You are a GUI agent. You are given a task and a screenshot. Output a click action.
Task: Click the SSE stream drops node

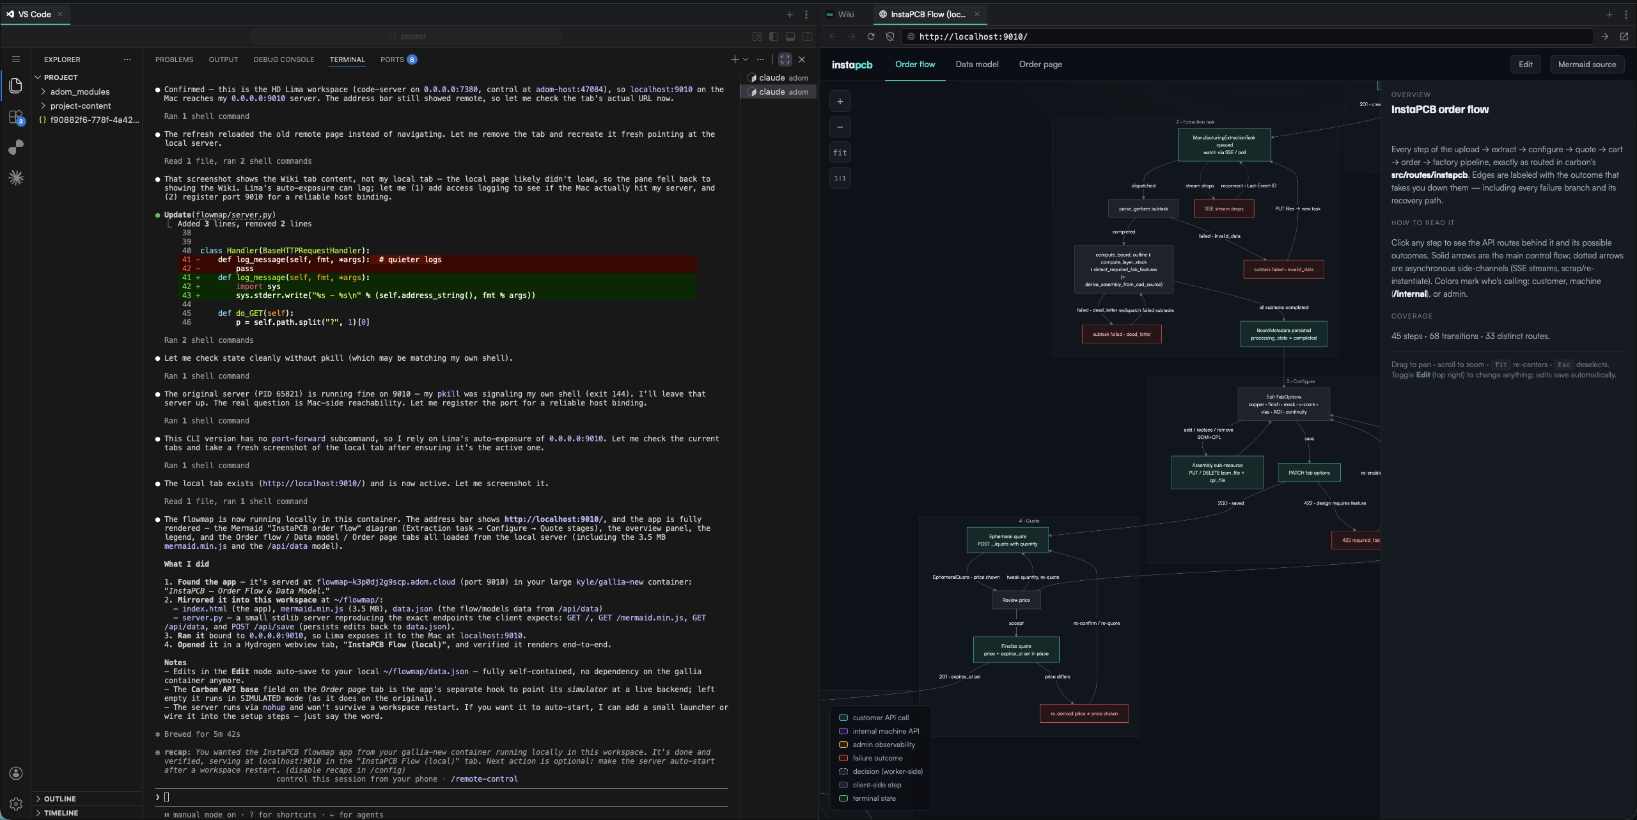tap(1224, 209)
